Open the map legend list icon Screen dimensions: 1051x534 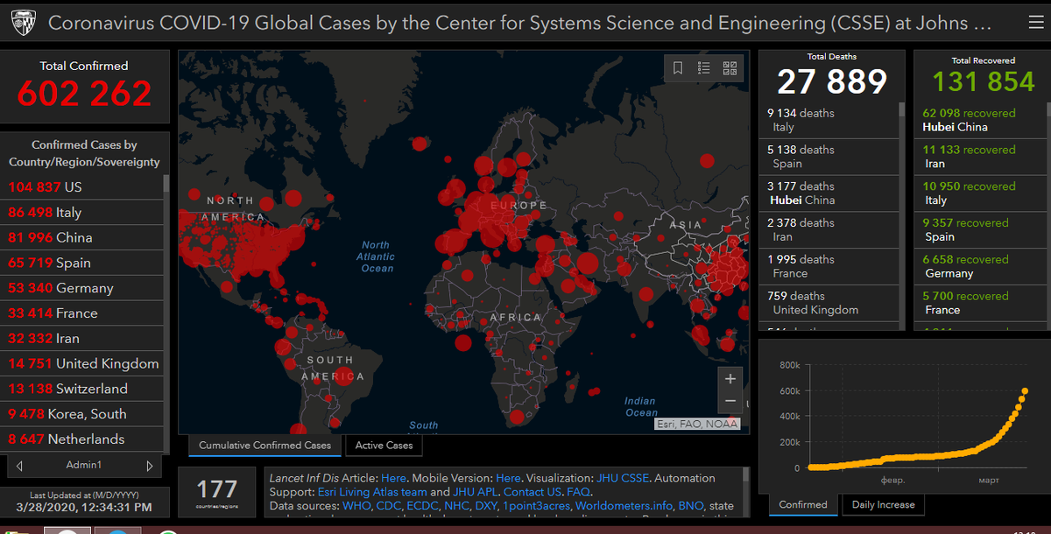704,68
